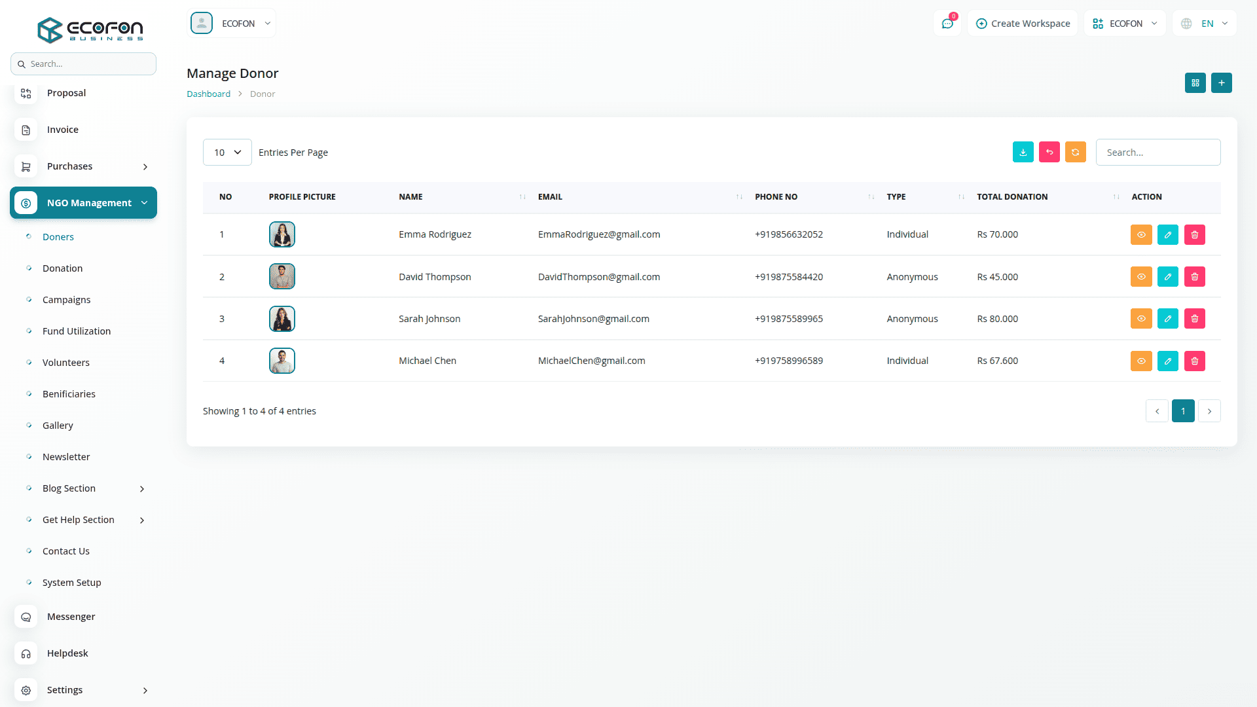The image size is (1257, 707).
Task: Click the orange refresh icon button
Action: (x=1075, y=152)
